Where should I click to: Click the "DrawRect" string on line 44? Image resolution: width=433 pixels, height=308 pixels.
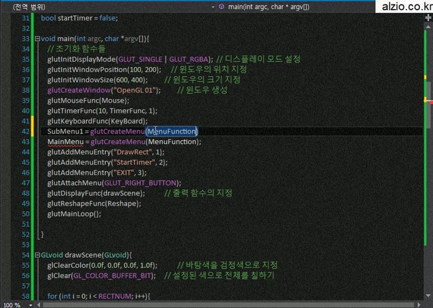(x=134, y=152)
